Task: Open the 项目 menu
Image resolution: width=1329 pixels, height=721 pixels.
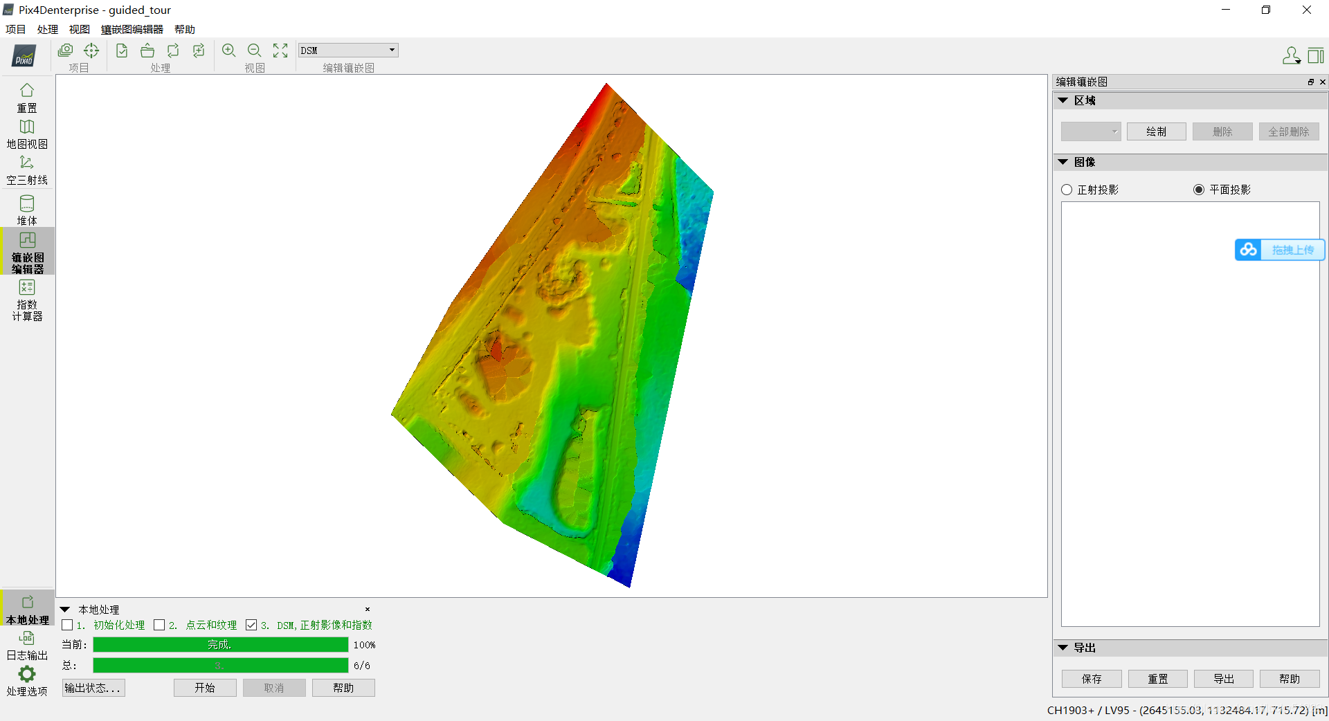Action: (x=16, y=29)
